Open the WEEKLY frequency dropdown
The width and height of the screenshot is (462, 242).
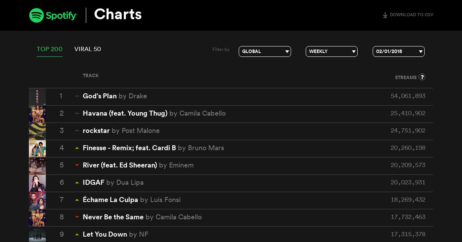[331, 51]
